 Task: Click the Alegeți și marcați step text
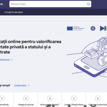26,105
